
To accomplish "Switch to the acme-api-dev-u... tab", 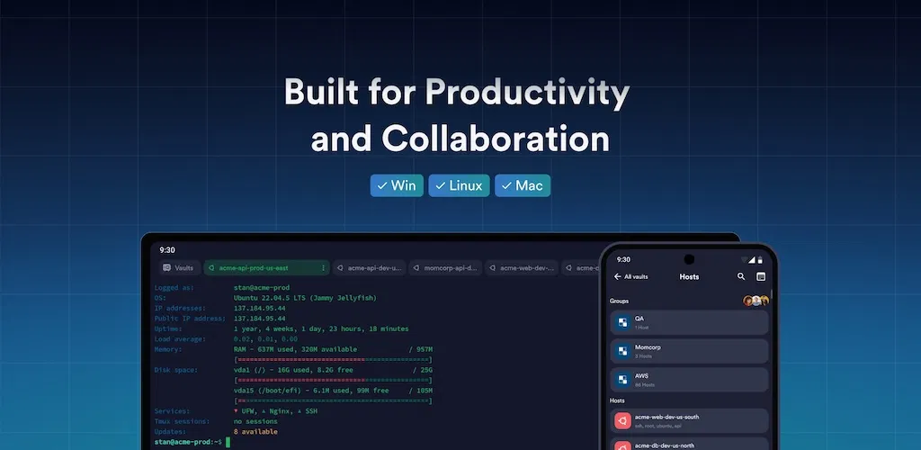I will (369, 268).
